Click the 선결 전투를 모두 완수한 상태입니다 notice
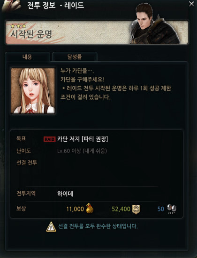Viewport: 197px width, 258px height. [98, 226]
